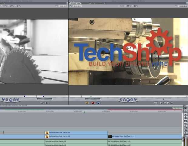Screen dimensions: 188x146
Task: Click the Viewer current timecode field
Action: (63, 6)
